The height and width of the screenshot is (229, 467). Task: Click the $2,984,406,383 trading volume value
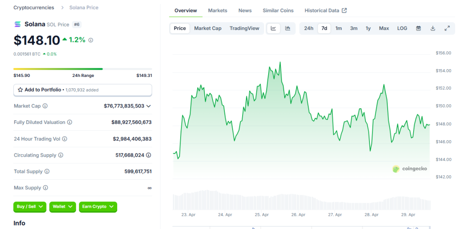pyautogui.click(x=132, y=139)
